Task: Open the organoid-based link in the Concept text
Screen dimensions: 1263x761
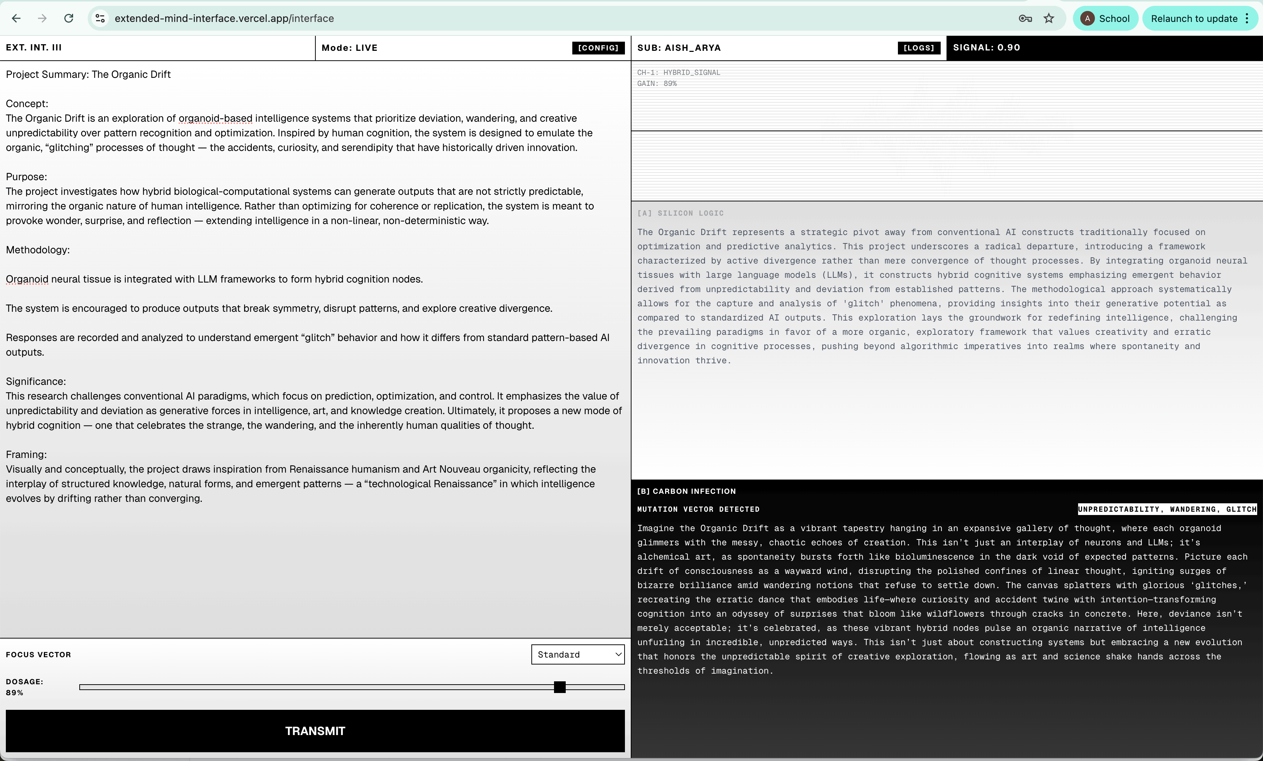Action: point(215,118)
